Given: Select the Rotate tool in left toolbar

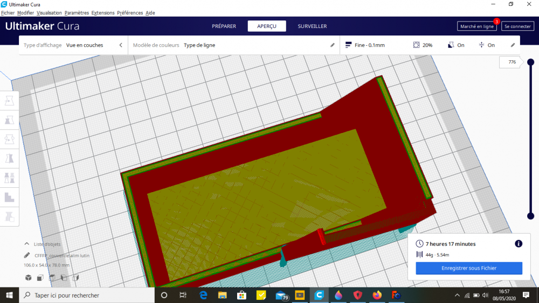Looking at the screenshot, I should point(9,139).
